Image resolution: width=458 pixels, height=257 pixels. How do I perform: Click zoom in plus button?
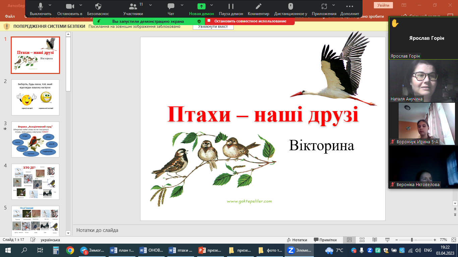click(x=435, y=240)
